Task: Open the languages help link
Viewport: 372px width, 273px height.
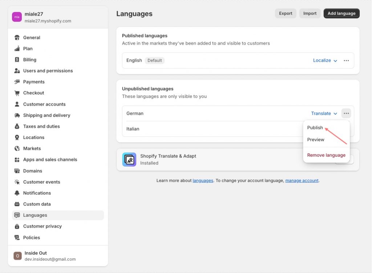Action: 203,180
